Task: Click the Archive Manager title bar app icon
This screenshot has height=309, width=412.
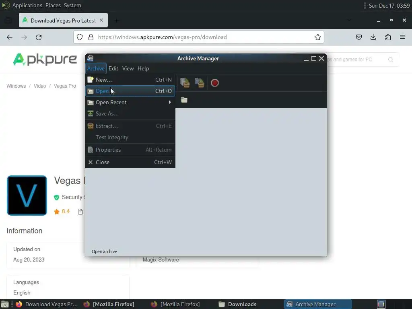Action: pyautogui.click(x=91, y=58)
